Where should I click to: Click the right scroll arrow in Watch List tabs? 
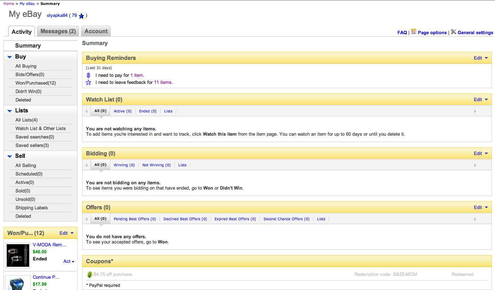(475, 111)
